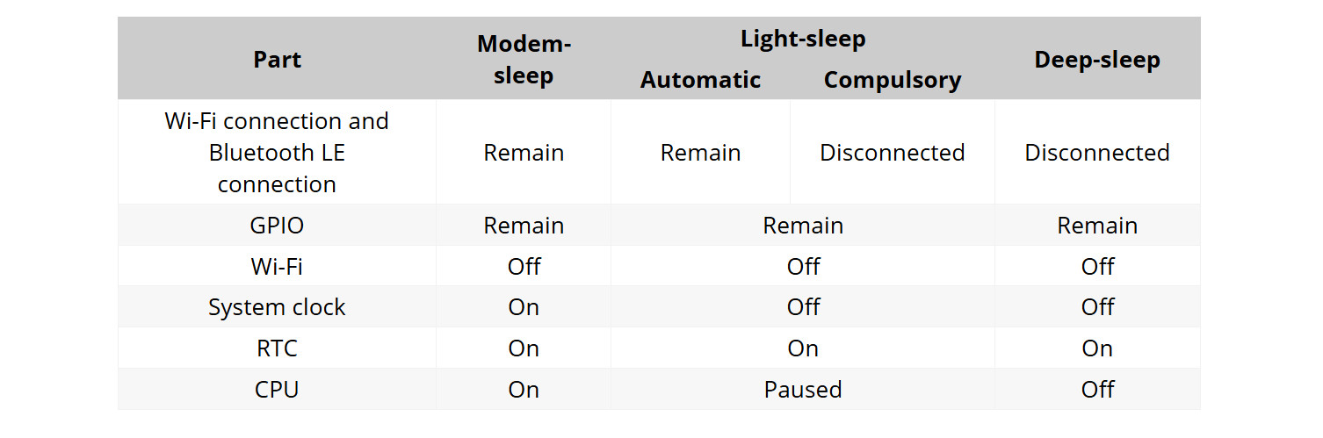Select the RTC row label

[277, 348]
